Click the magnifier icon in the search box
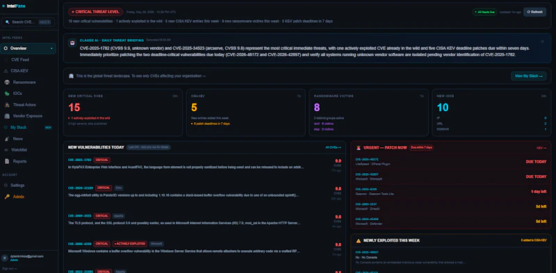This screenshot has width=556, height=273. (7, 22)
